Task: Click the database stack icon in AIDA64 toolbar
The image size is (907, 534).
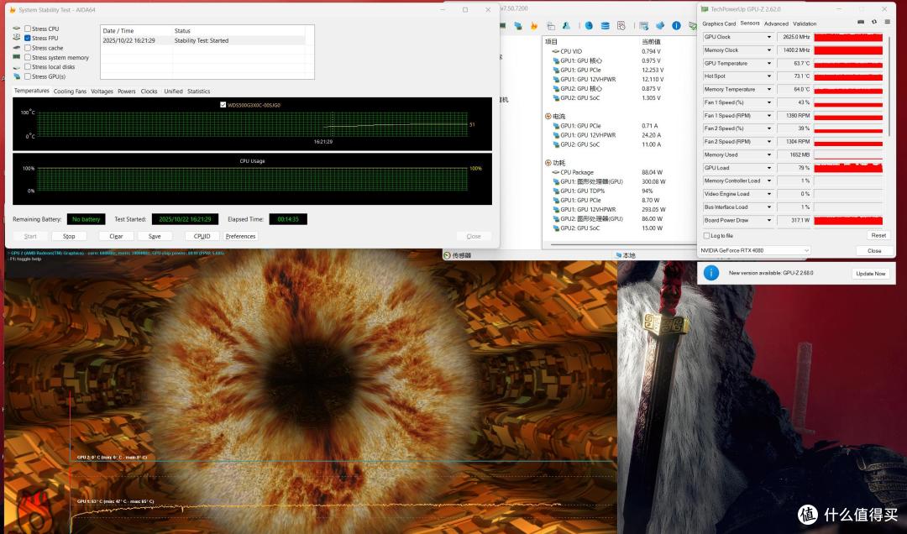Action: (605, 25)
